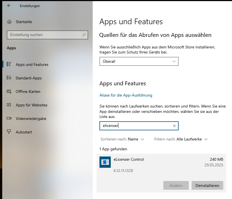Click the '1 App gefunden' result count
Screen dimensions: 232x199
point(113,149)
